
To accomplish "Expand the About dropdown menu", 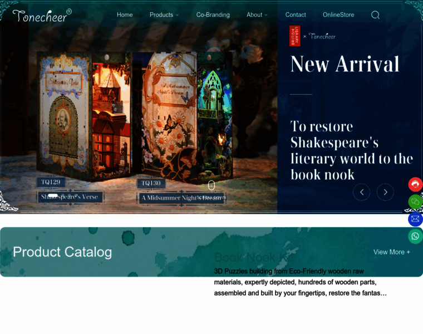I will (257, 15).
